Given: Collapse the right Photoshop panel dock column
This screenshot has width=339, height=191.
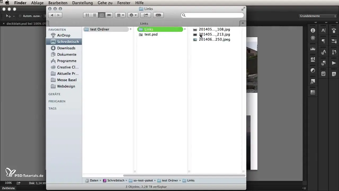Looking at the screenshot, I should coord(337,22).
